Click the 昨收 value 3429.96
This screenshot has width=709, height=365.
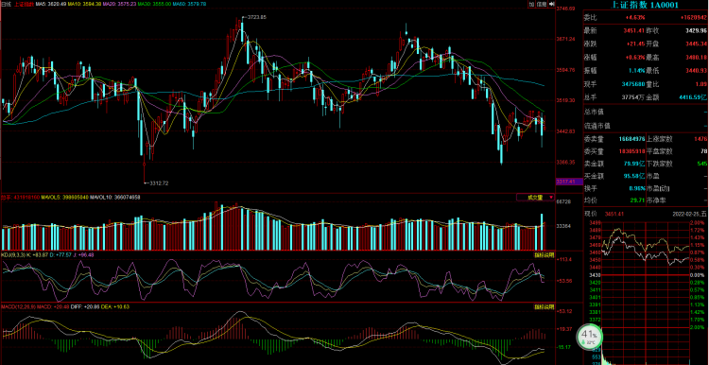(697, 30)
